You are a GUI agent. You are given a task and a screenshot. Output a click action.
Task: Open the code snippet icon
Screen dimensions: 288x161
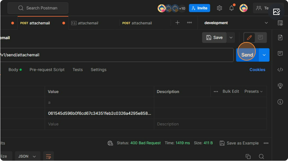tap(280, 70)
